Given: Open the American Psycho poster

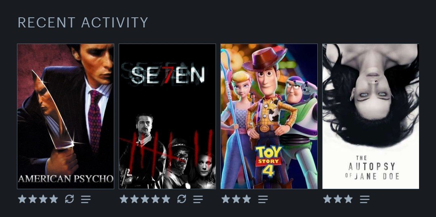Looking at the screenshot, I should [66, 117].
